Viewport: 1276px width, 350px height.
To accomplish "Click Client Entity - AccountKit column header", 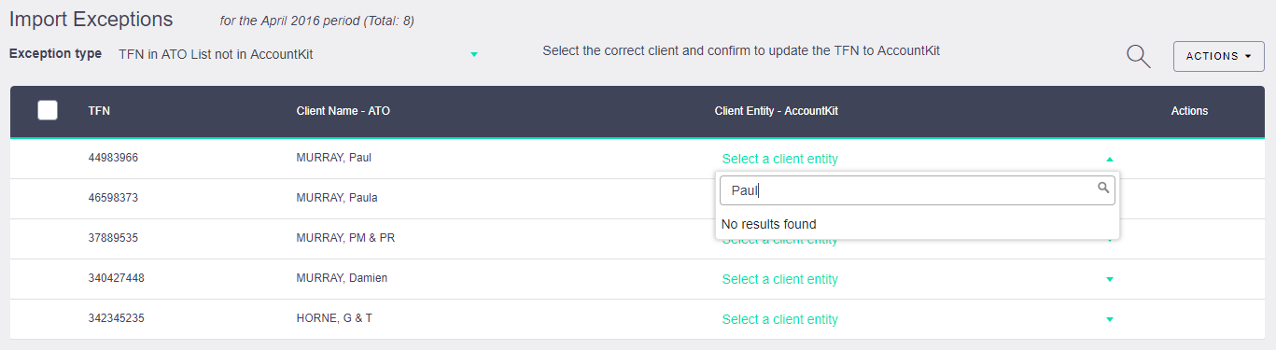I will pos(776,111).
